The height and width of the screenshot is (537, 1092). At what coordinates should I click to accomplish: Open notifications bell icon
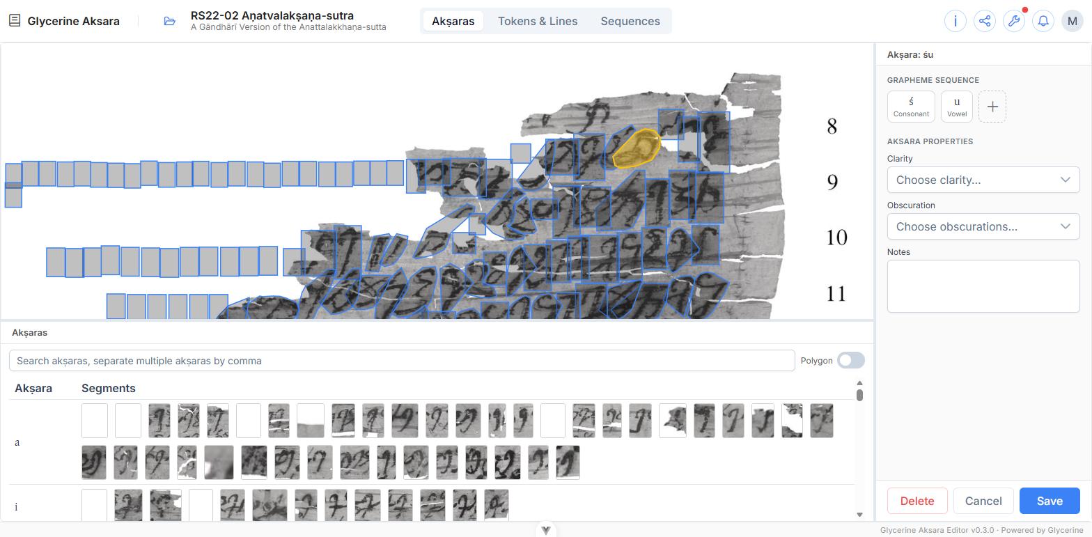coord(1043,21)
